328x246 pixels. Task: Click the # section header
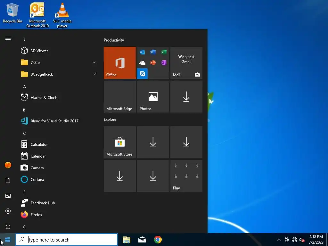pos(24,39)
